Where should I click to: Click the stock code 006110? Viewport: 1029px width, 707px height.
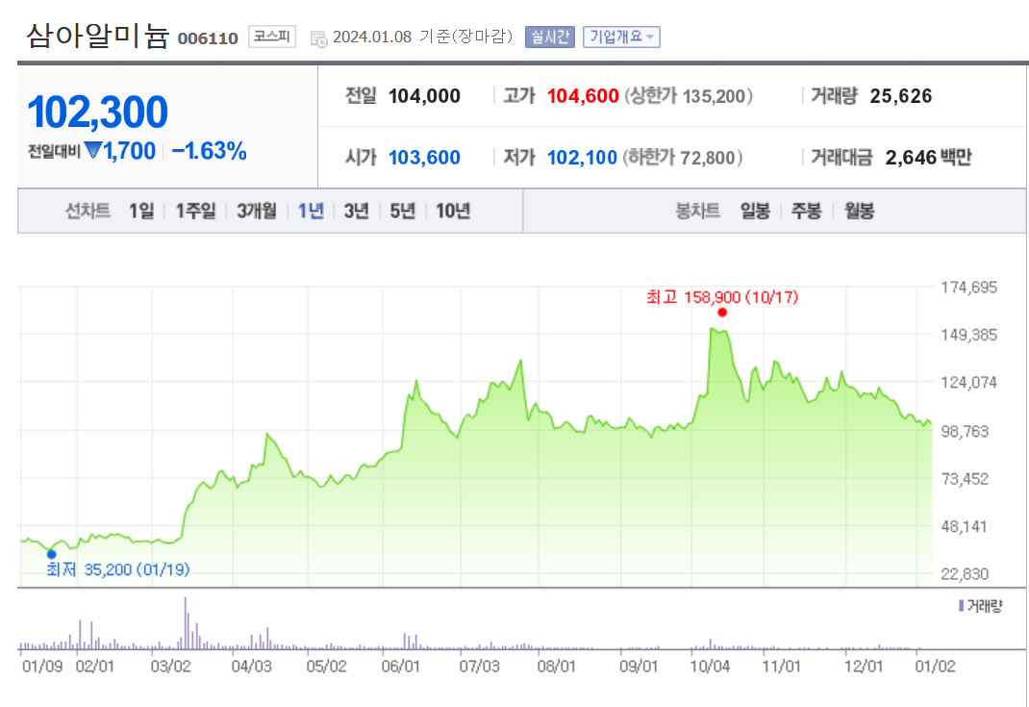pyautogui.click(x=208, y=38)
